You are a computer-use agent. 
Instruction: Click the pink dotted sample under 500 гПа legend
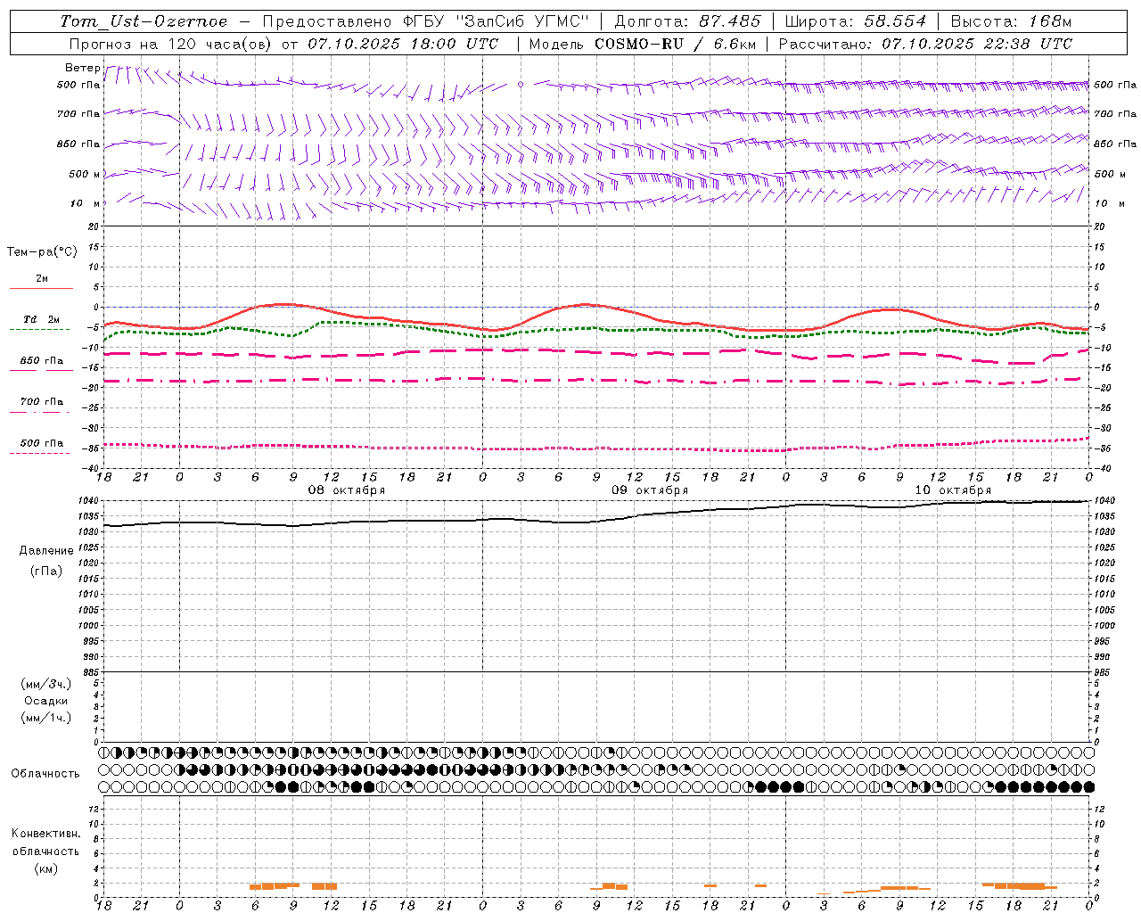click(41, 453)
